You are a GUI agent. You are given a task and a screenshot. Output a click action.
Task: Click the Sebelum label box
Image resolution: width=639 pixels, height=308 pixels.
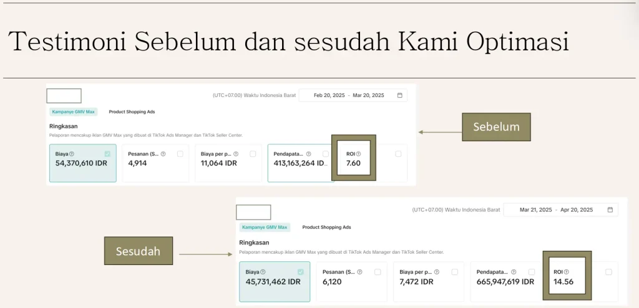(496, 127)
